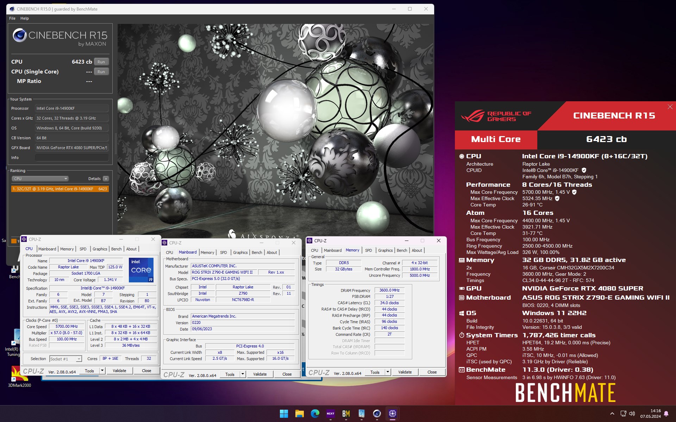
Task: Click the DRAM Frequency 3600.0 MHz value
Action: tap(389, 290)
